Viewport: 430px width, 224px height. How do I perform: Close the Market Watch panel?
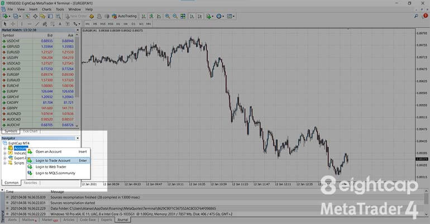click(77, 30)
